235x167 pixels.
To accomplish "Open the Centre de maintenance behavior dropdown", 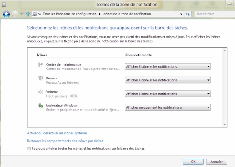I will (168, 66).
